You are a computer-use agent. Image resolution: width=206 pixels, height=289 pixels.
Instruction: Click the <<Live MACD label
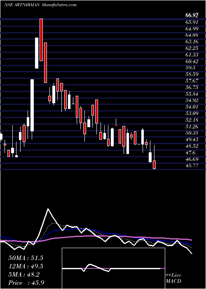tap(173, 278)
